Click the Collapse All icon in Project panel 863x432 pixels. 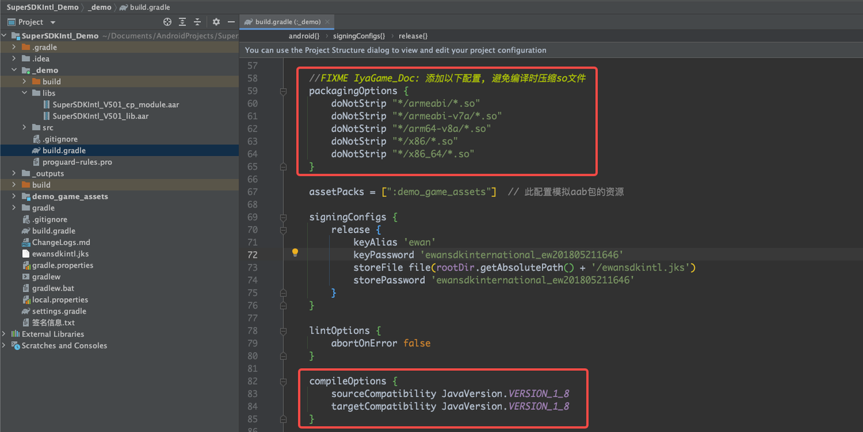click(197, 22)
